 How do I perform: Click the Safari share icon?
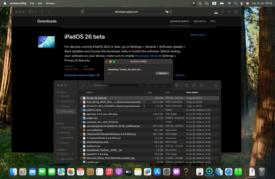pyautogui.click(x=223, y=12)
